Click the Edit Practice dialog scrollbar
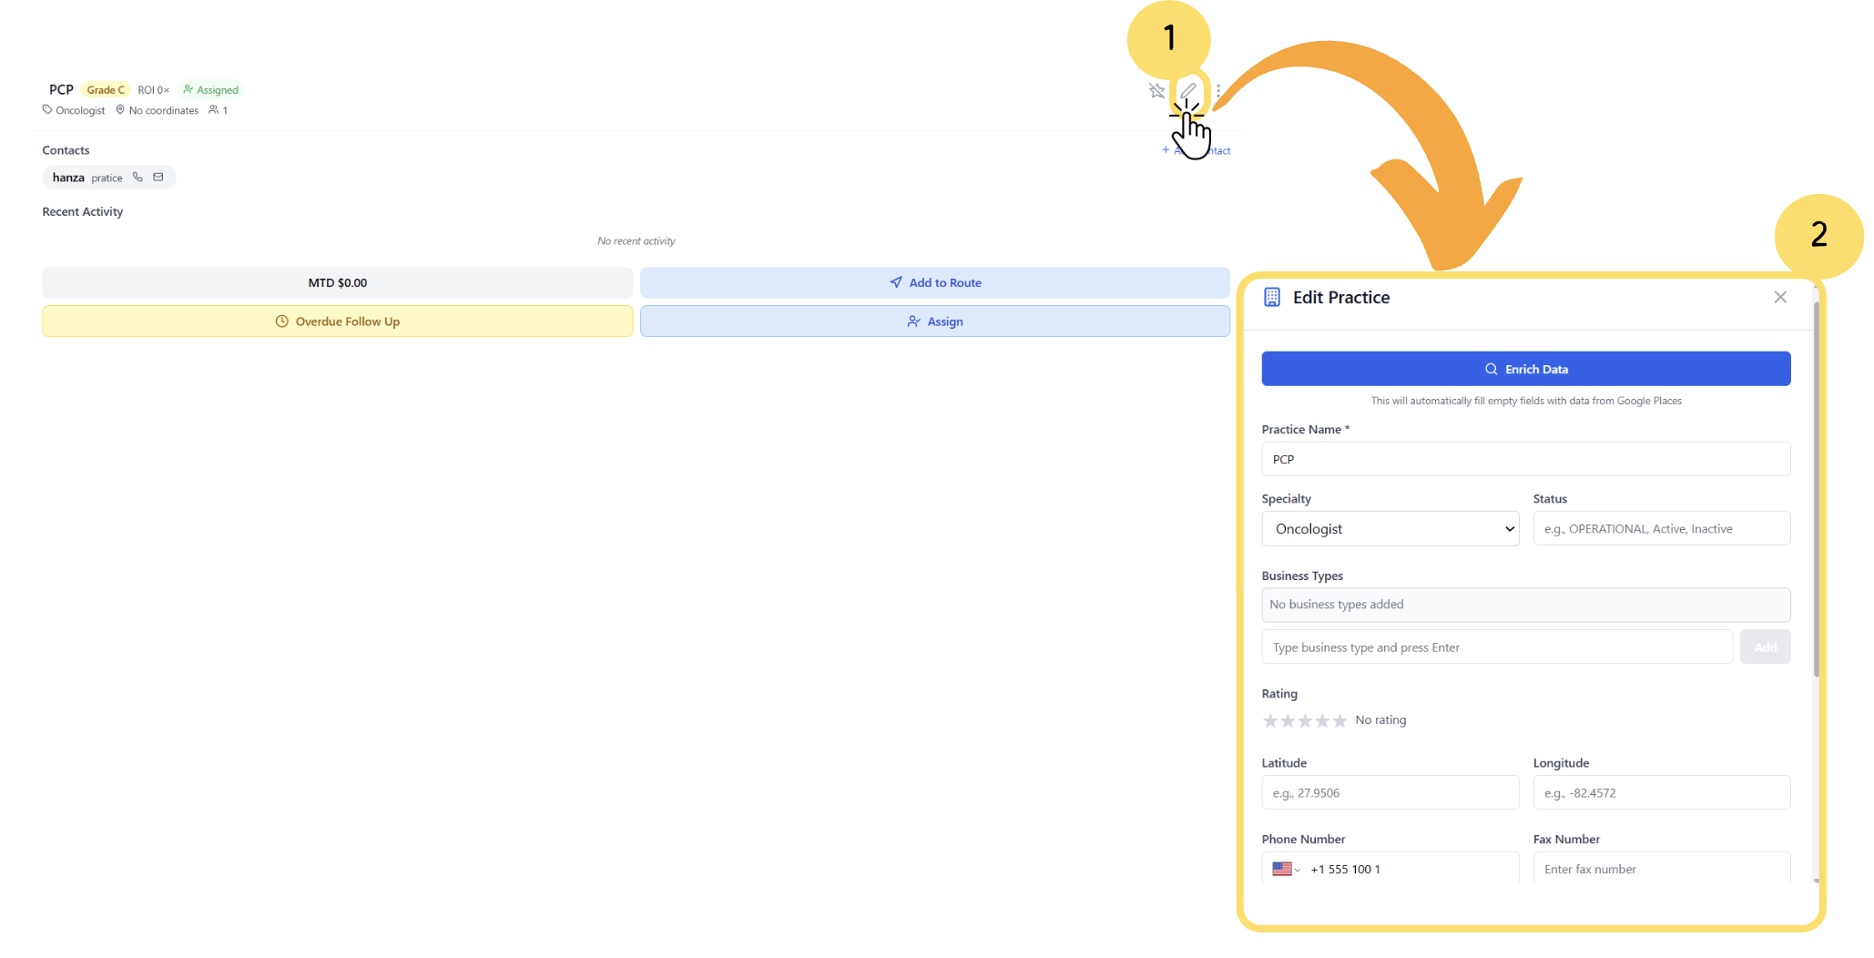Viewport: 1874px width, 958px height. pos(1816,492)
